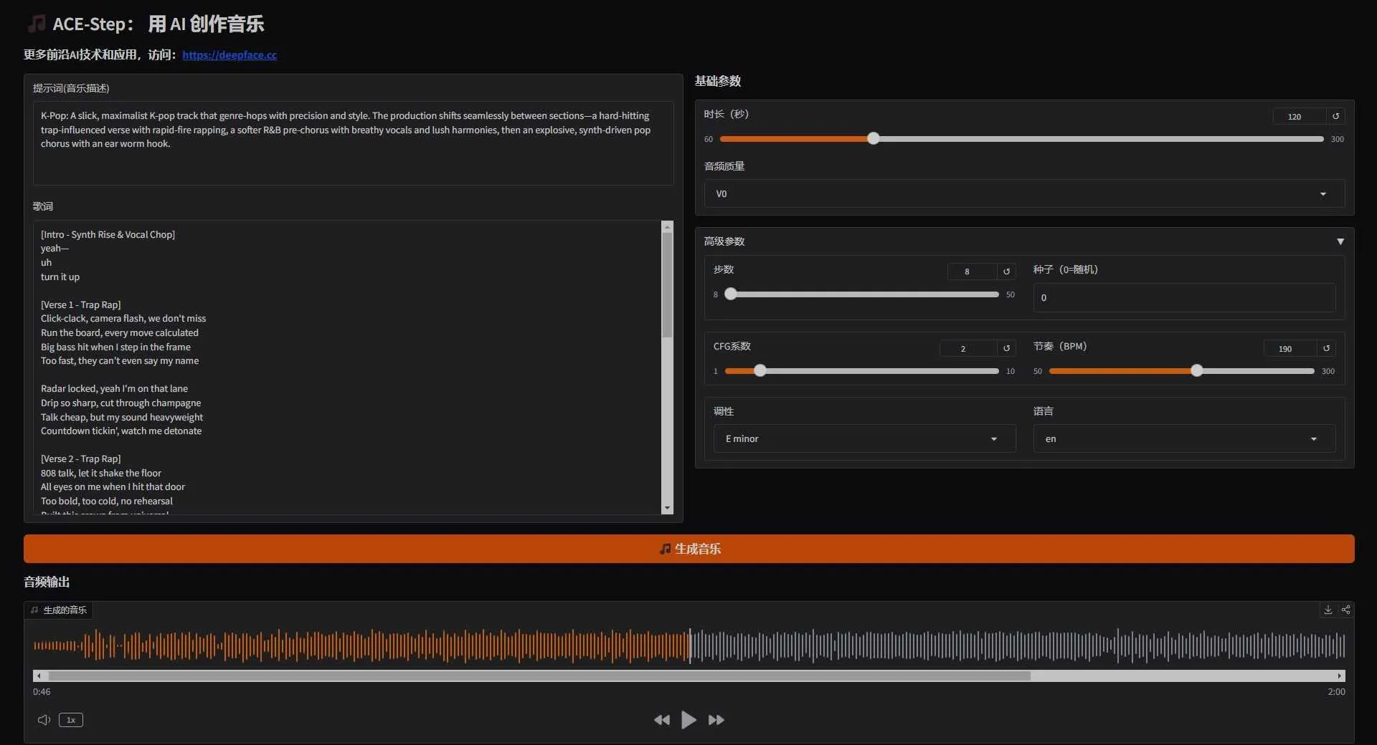Open the deepface.cc link

[229, 55]
